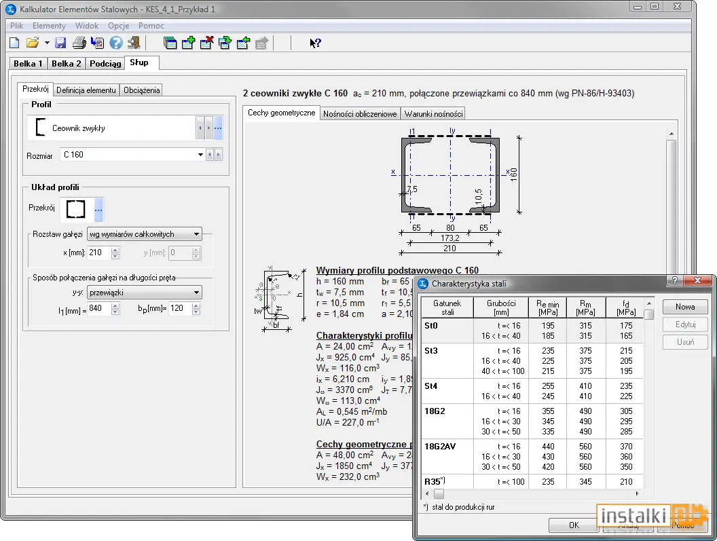Expand the Rozstaw gałęzi combo box
Viewport: 717px width, 541px height.
[x=197, y=234]
